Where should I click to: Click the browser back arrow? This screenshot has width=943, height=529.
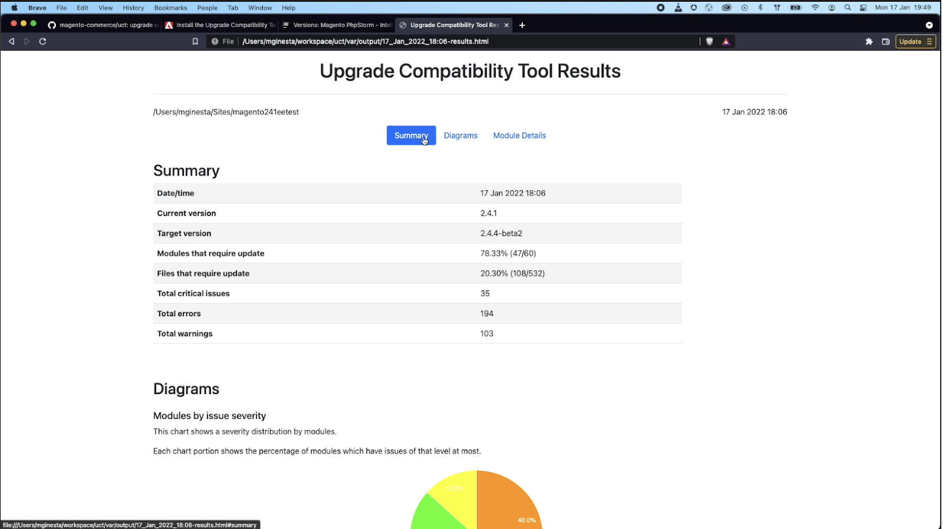pyautogui.click(x=11, y=41)
